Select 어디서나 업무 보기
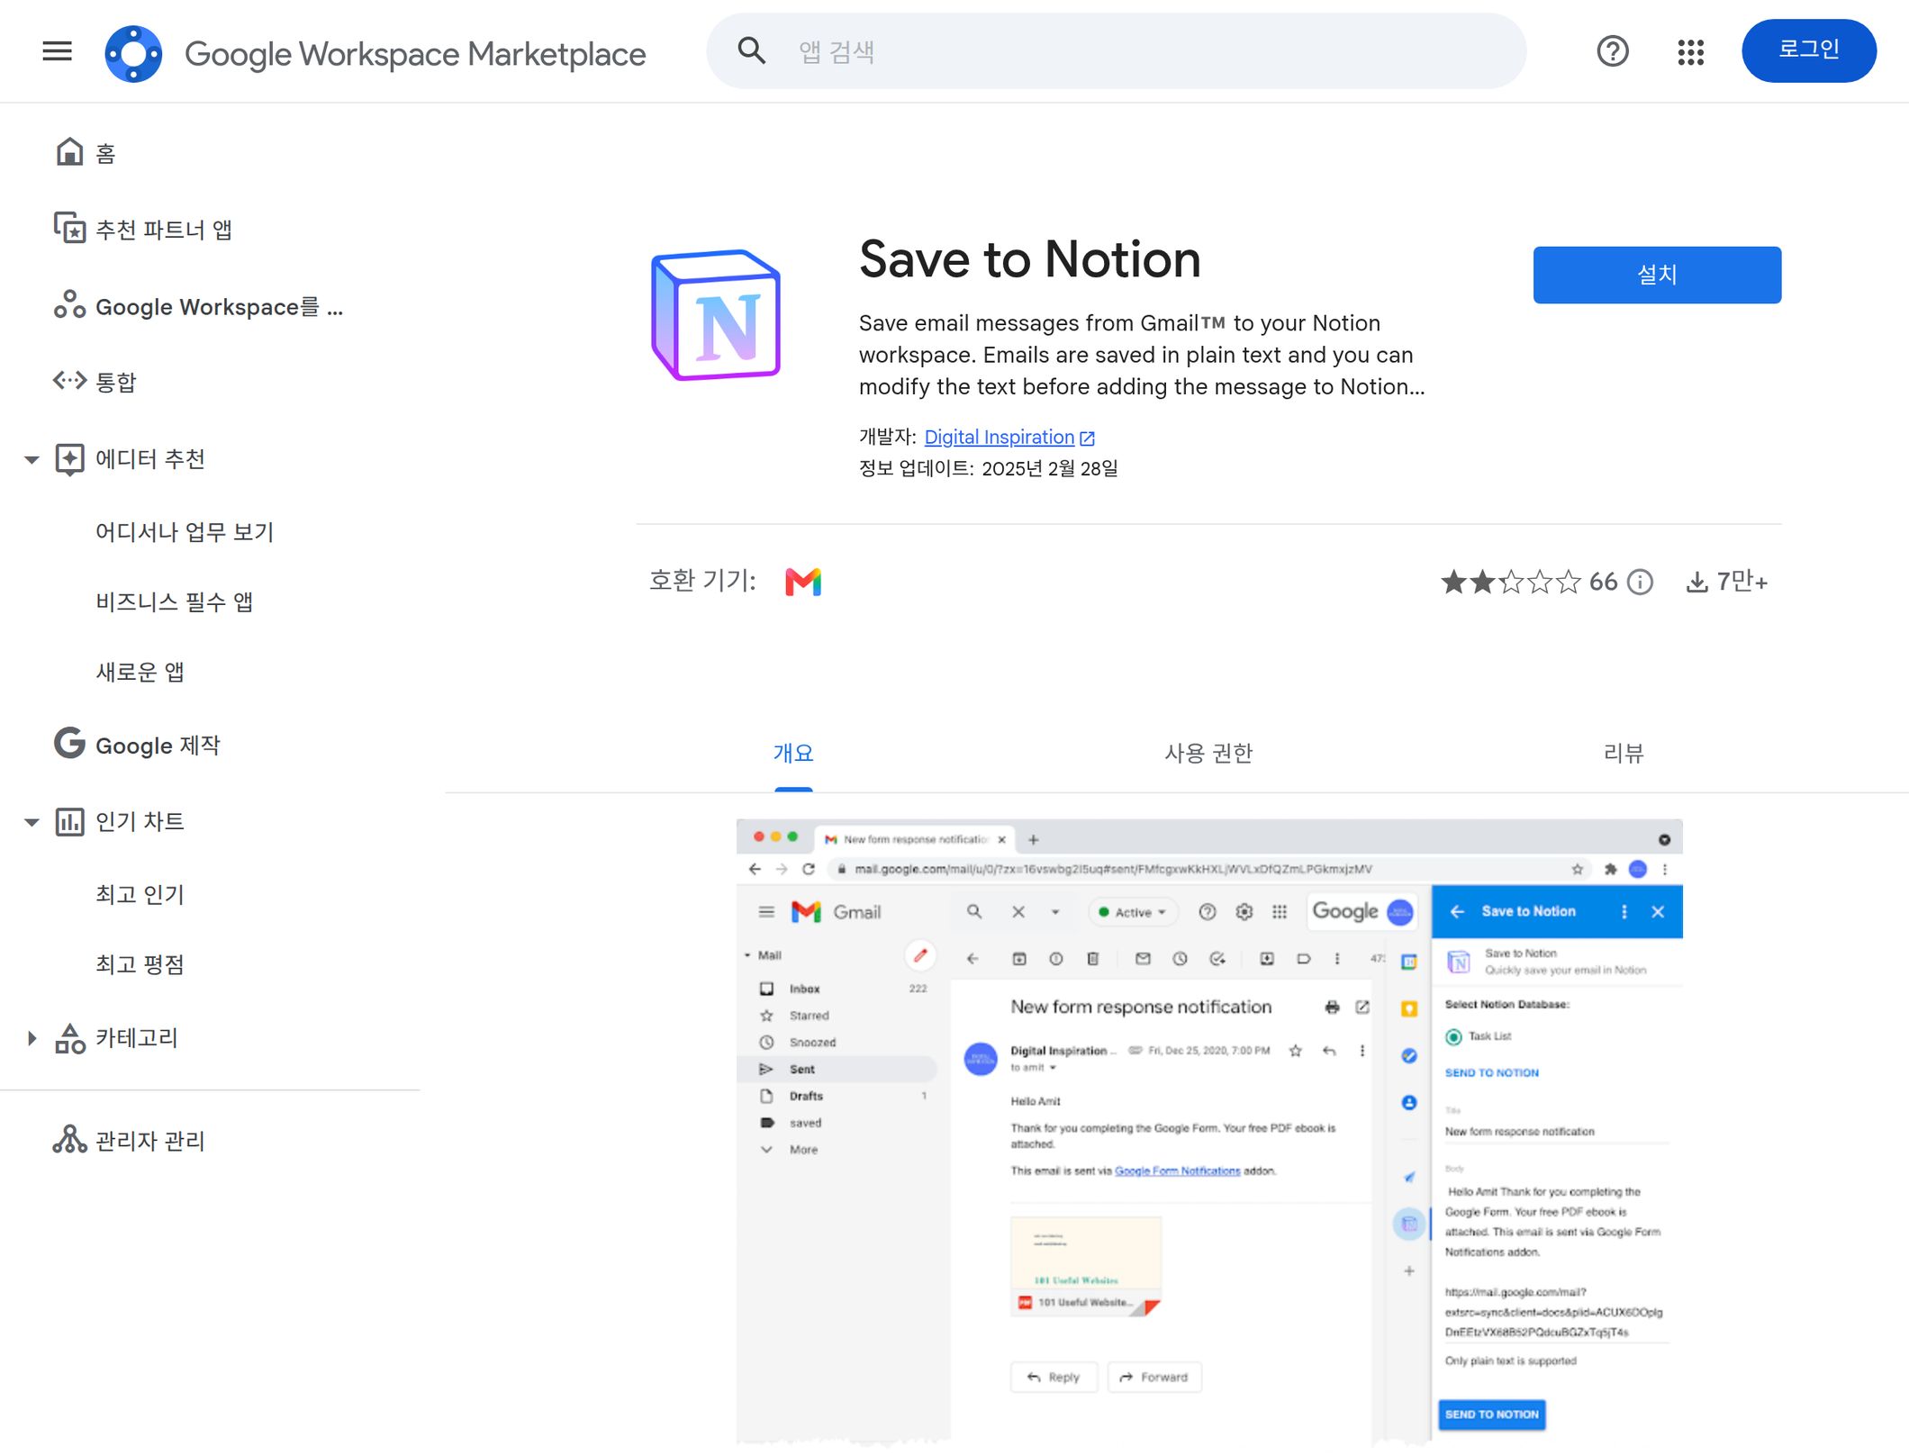The image size is (1909, 1455). 185,531
